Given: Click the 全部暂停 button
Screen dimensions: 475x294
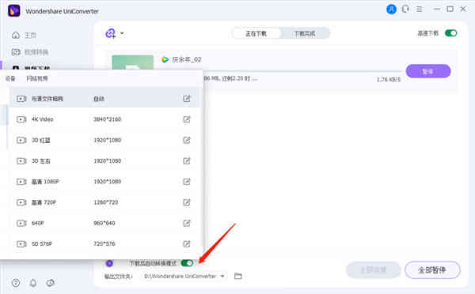Looking at the screenshot, I should pos(432,269).
